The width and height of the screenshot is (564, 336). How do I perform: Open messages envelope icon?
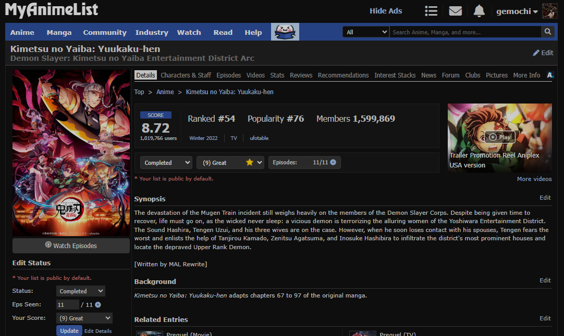(456, 11)
